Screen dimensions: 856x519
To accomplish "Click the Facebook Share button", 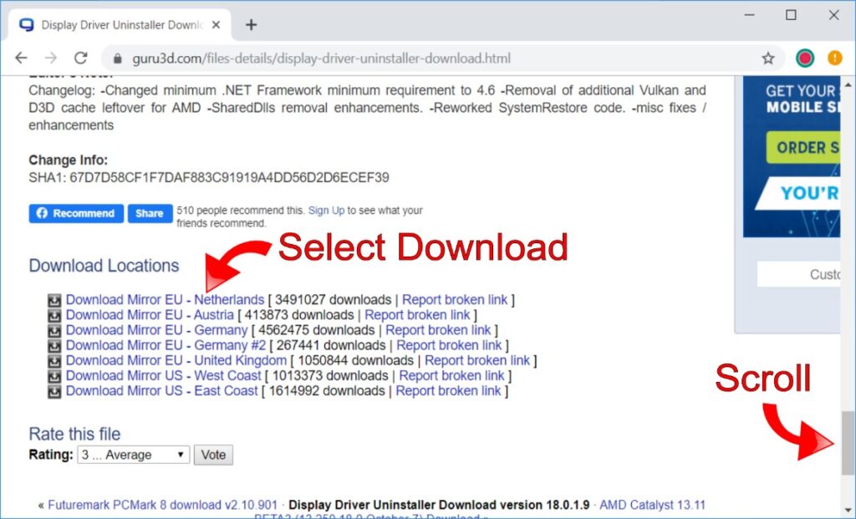I will point(150,213).
